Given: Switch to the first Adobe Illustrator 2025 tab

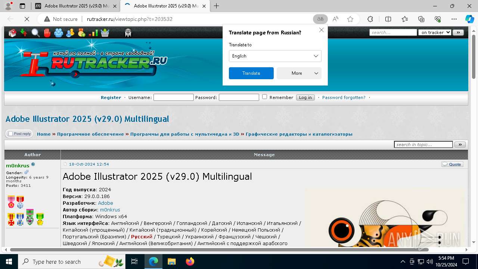Looking at the screenshot, I should coord(77,6).
